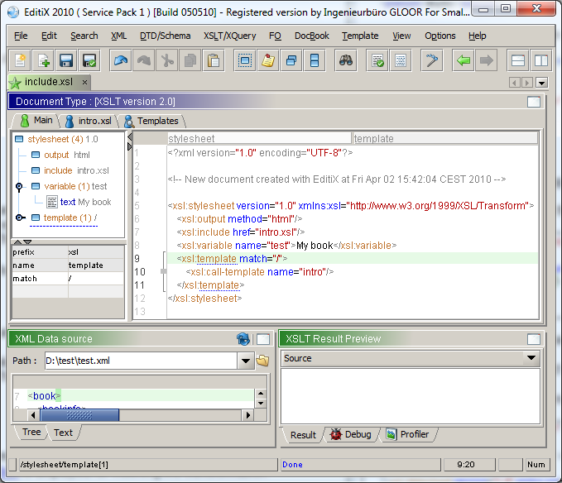
Task: Click the paste clipboard toolbar icon
Action: pyautogui.click(x=214, y=60)
